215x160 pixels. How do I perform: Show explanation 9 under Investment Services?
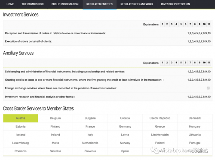[x=200, y=24]
